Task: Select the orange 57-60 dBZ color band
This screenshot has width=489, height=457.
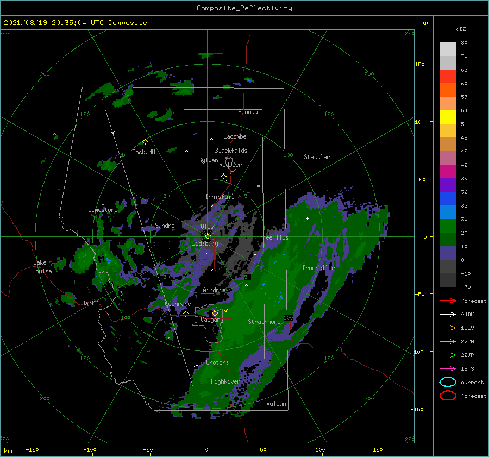Action: 448,90
